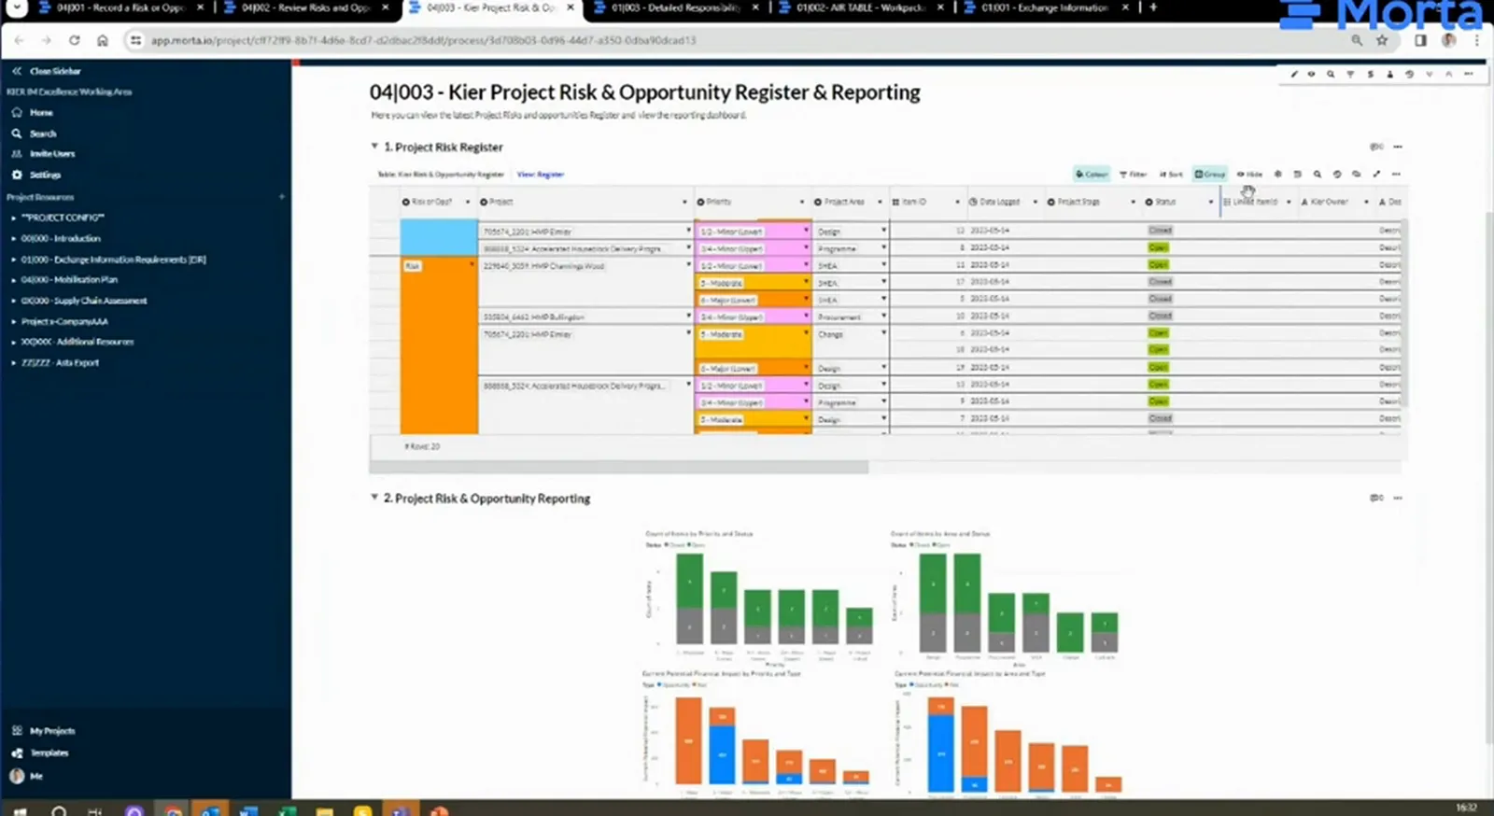Expand 01|000 - Exchange Information Requirements item

pyautogui.click(x=13, y=260)
